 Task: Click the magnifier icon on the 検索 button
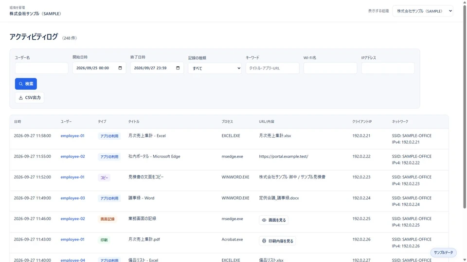click(21, 84)
